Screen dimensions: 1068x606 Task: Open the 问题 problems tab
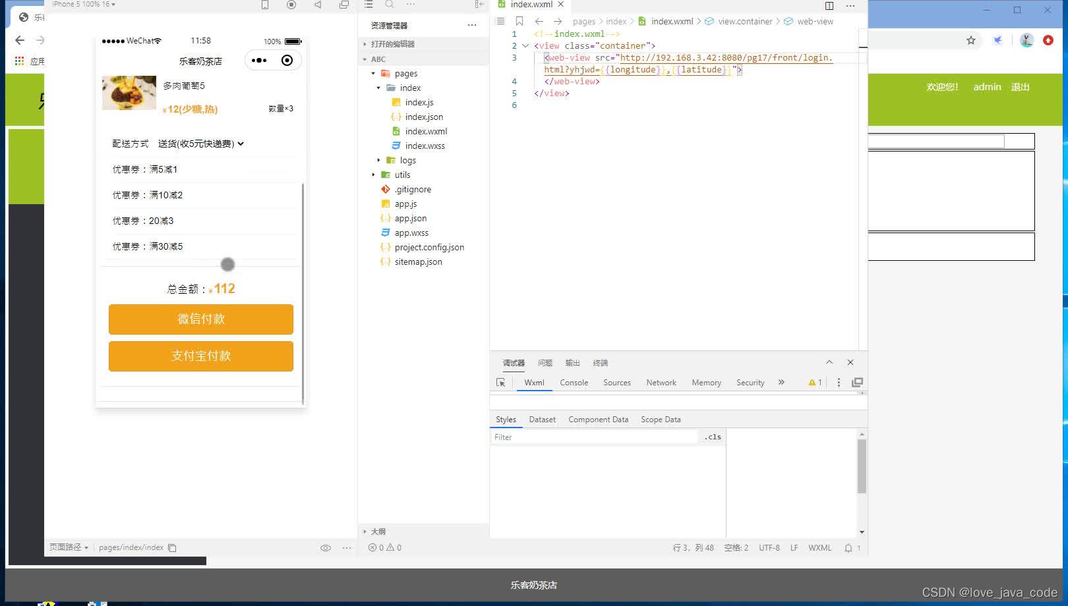[545, 363]
